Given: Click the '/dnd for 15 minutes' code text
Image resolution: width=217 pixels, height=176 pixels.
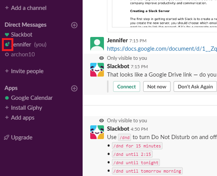Looking at the screenshot, I should 137,146.
